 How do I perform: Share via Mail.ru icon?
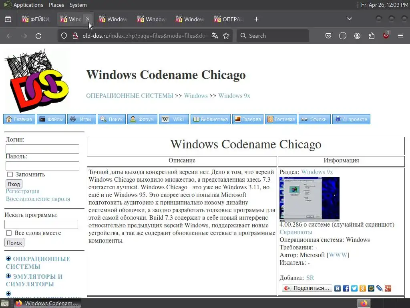coord(371,288)
